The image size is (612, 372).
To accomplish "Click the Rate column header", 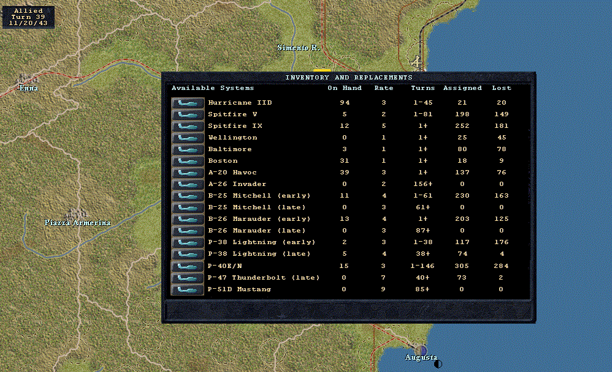I will click(384, 88).
